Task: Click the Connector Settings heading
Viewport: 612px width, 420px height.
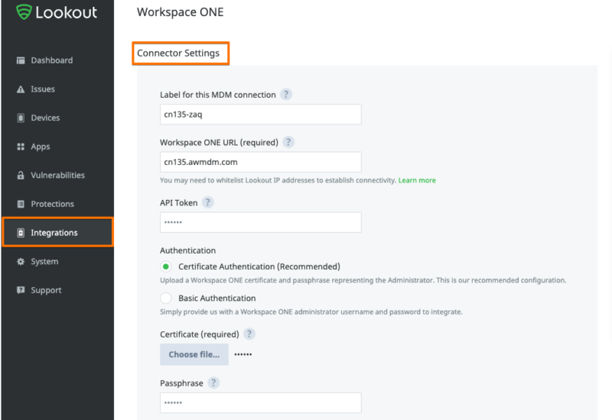Action: coord(178,53)
